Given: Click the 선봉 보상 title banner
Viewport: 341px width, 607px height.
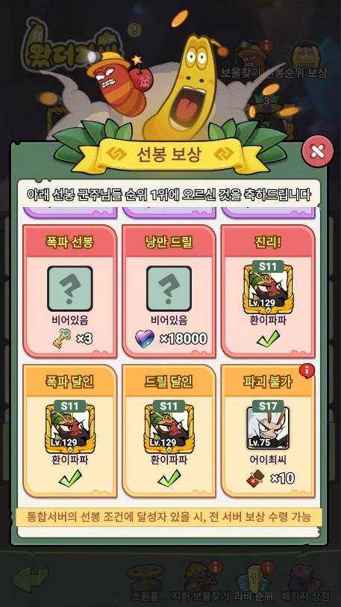Looking at the screenshot, I should click(169, 155).
